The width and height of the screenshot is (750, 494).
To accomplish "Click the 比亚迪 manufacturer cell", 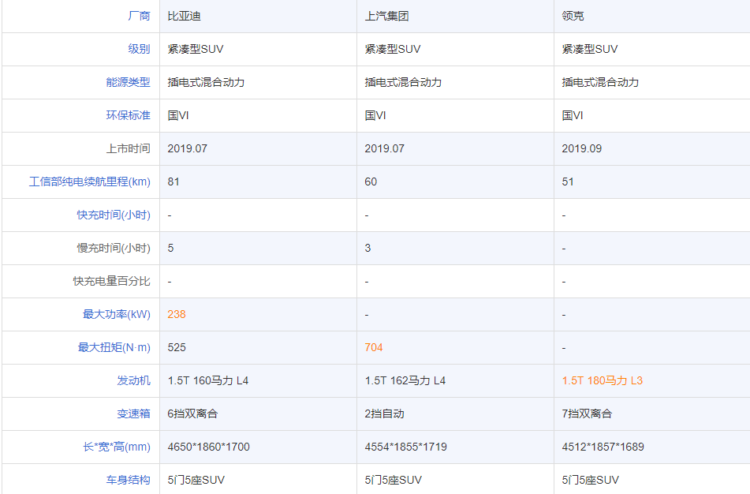I will pos(259,17).
